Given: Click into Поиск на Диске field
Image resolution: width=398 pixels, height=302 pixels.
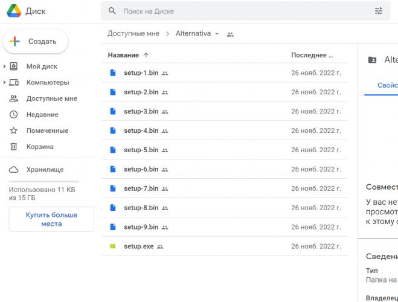Looking at the screenshot, I should [x=242, y=11].
